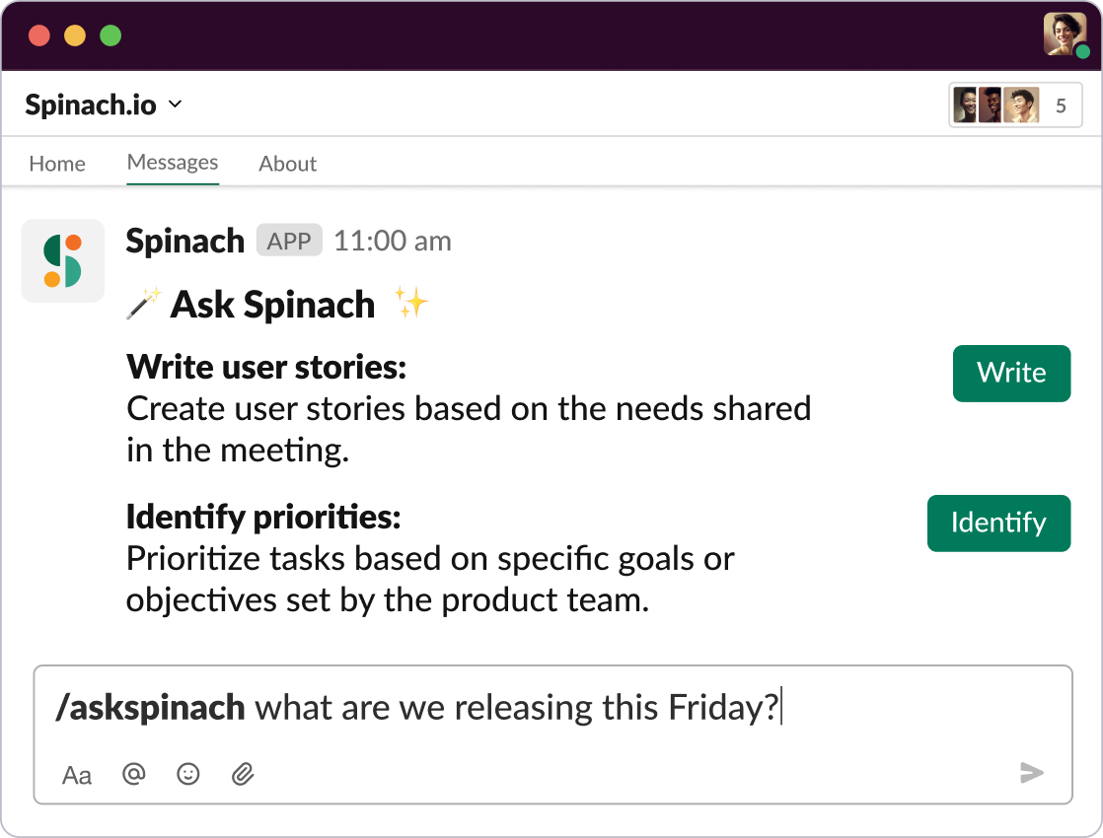Click the Spinach app logo avatar
1103x838 pixels.
(x=63, y=260)
